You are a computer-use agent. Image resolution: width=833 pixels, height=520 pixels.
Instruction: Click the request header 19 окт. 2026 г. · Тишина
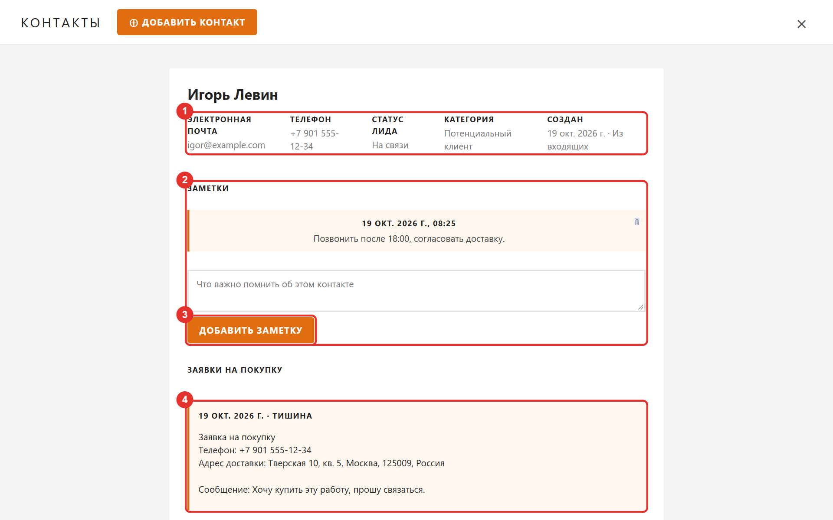(255, 416)
